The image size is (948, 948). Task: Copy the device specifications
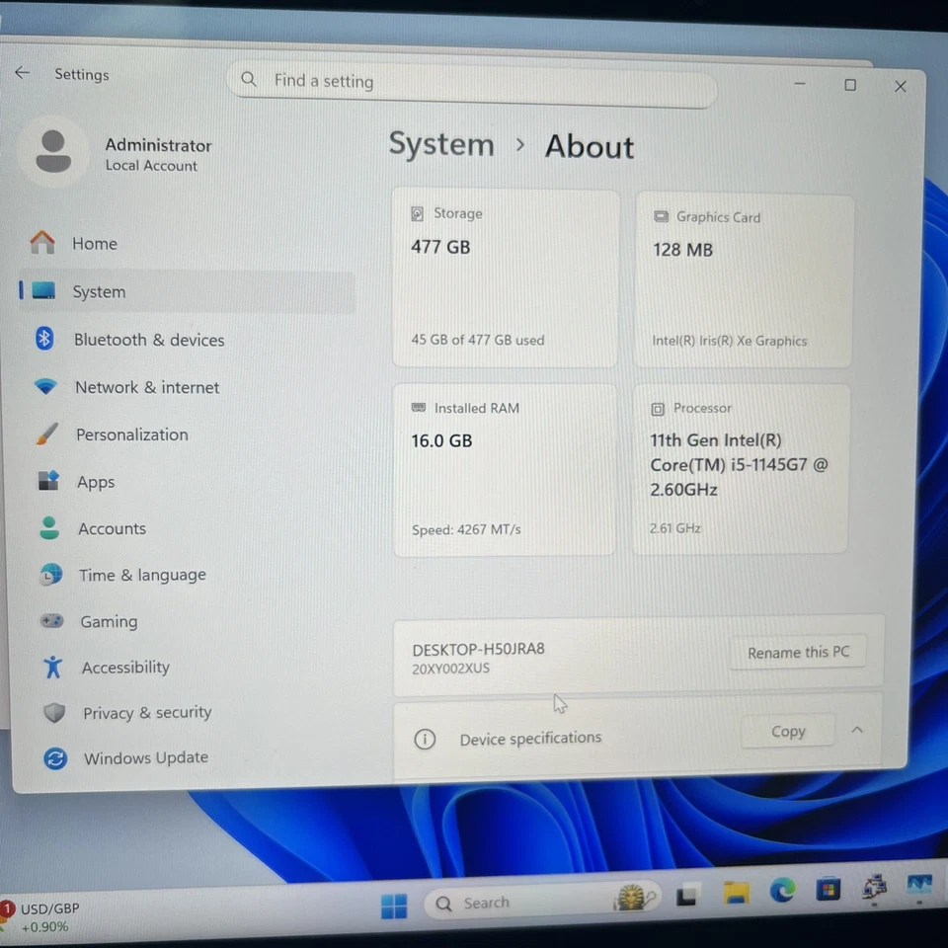[787, 731]
